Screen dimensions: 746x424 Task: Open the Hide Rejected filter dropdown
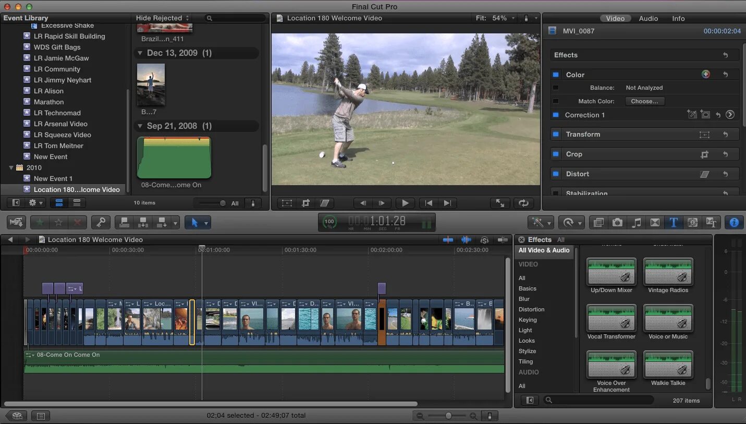tap(163, 18)
